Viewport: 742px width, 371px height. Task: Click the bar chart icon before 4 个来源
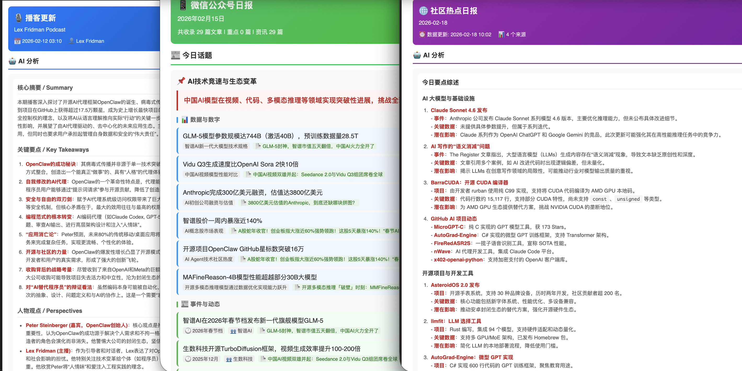[501, 34]
